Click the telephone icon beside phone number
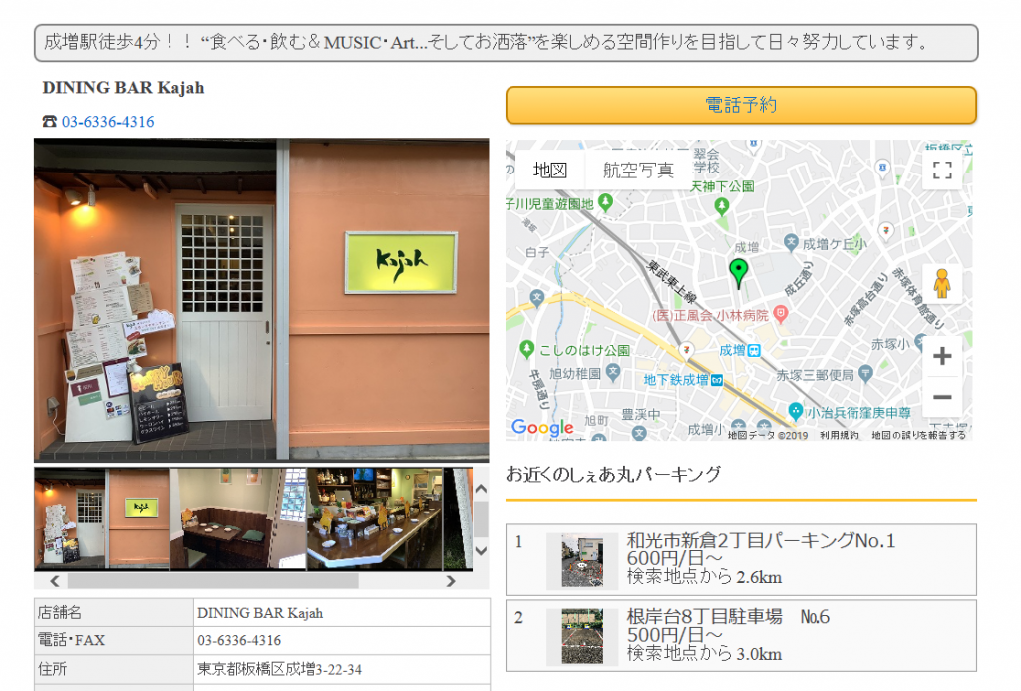 (x=50, y=122)
